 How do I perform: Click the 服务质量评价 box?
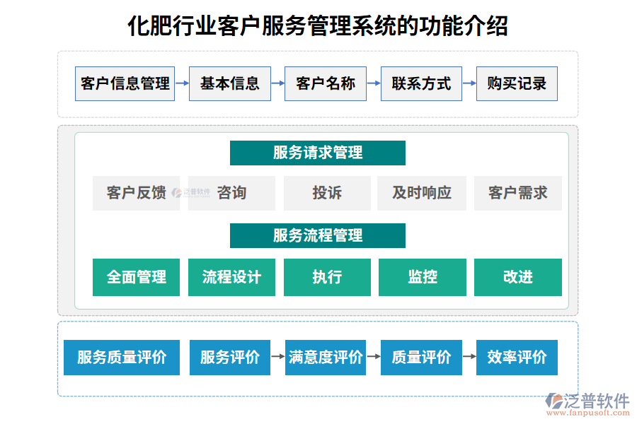click(x=121, y=358)
